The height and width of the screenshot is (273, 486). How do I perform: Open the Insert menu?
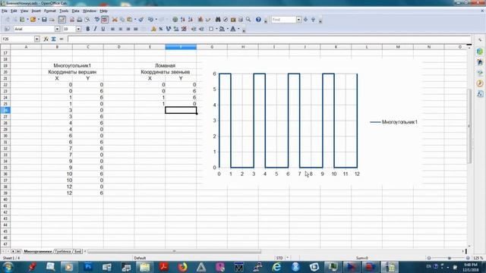[36, 11]
